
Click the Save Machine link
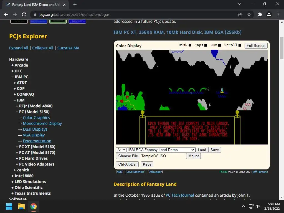tap(135, 172)
